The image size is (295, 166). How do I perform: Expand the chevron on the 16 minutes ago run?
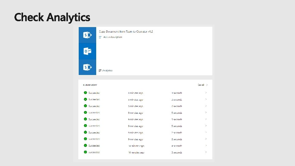coord(206,152)
